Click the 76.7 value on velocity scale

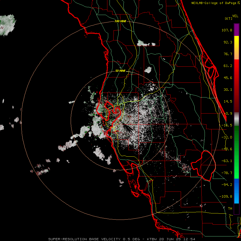point(228,54)
